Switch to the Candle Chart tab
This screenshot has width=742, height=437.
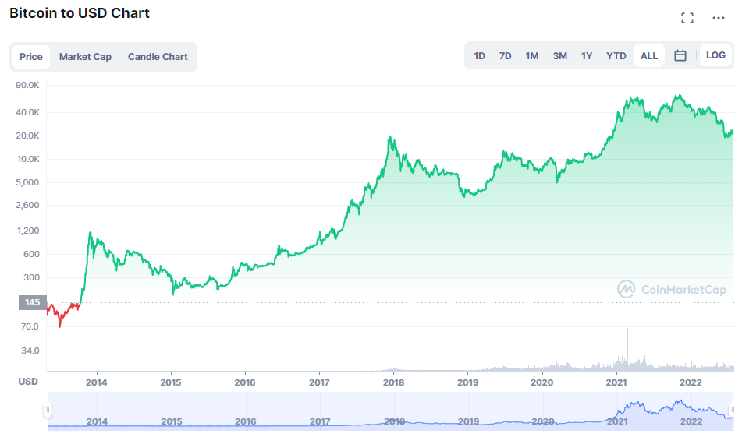158,57
